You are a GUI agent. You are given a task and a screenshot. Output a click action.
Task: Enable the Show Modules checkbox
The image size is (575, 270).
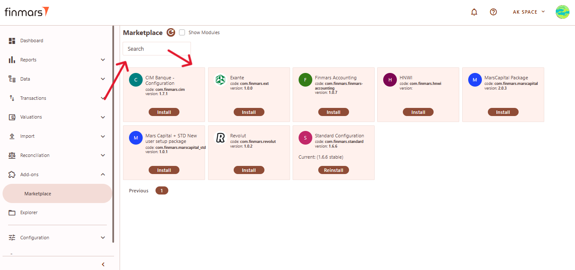pyautogui.click(x=182, y=32)
